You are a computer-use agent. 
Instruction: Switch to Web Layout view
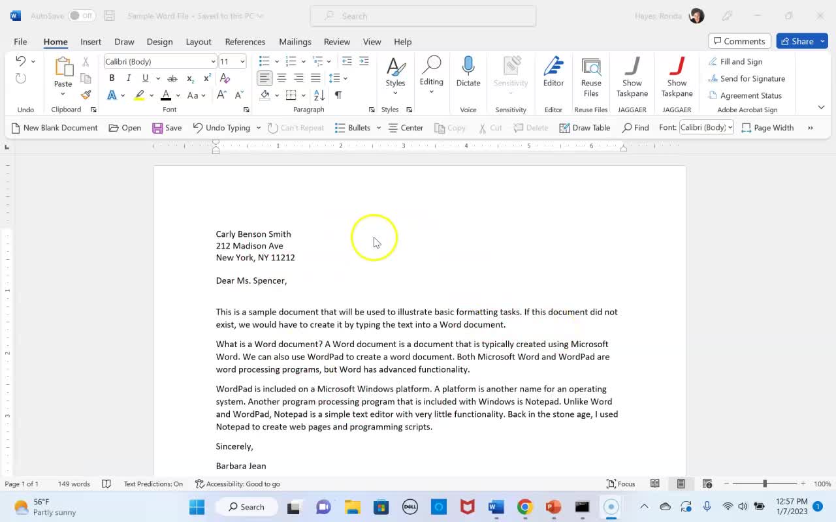(707, 484)
